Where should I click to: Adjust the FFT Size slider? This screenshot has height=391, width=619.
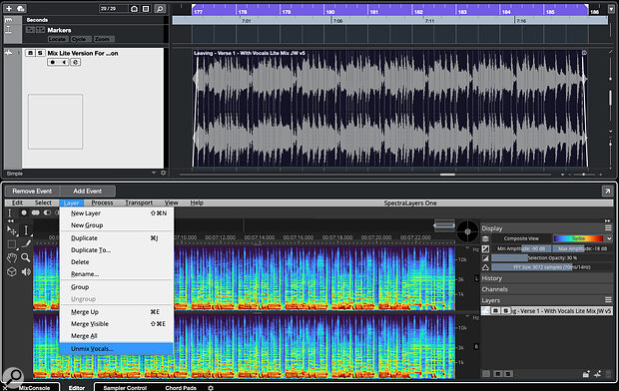[552, 267]
